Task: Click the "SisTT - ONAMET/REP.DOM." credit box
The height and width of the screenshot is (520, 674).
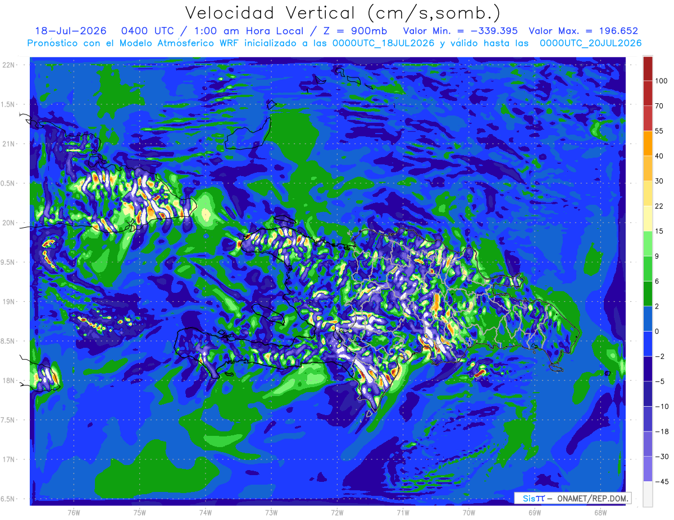Action: pos(573,498)
